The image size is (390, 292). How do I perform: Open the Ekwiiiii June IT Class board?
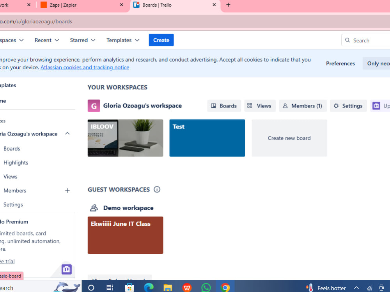point(125,235)
